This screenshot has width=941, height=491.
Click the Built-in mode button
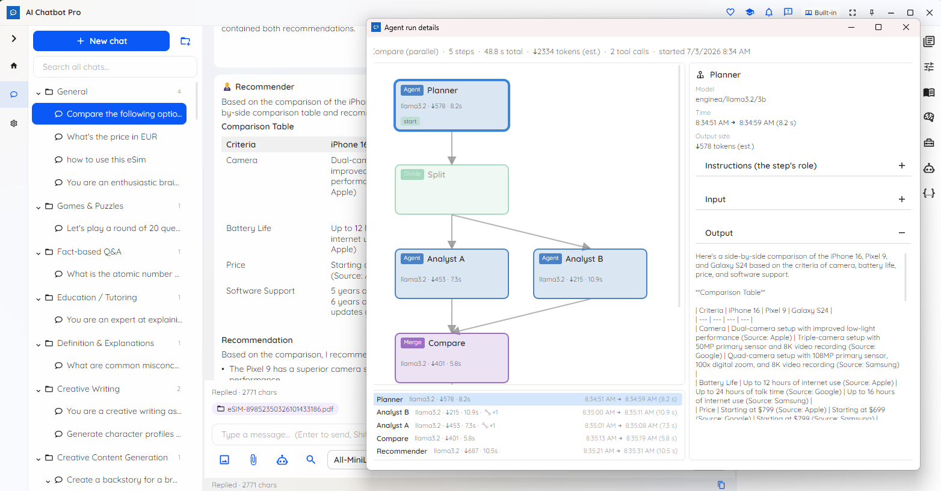click(x=821, y=13)
